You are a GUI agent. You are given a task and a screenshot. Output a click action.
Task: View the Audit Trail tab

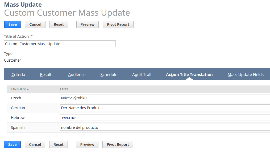click(x=142, y=74)
